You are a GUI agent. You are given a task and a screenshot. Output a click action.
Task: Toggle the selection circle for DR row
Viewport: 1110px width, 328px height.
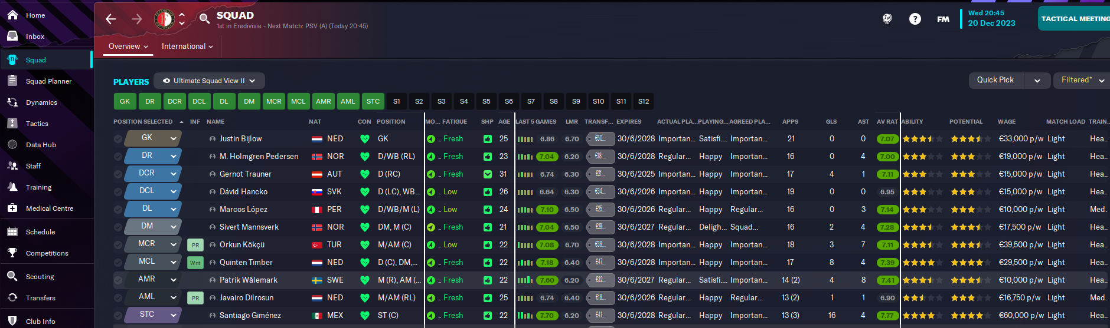(118, 157)
